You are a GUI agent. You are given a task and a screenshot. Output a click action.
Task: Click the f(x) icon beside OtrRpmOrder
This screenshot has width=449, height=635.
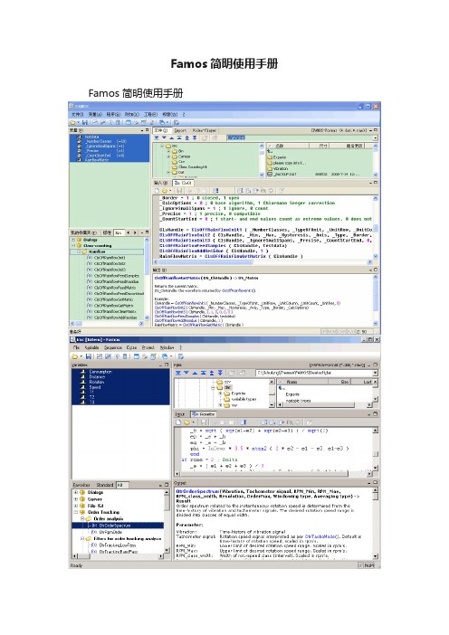94,532
